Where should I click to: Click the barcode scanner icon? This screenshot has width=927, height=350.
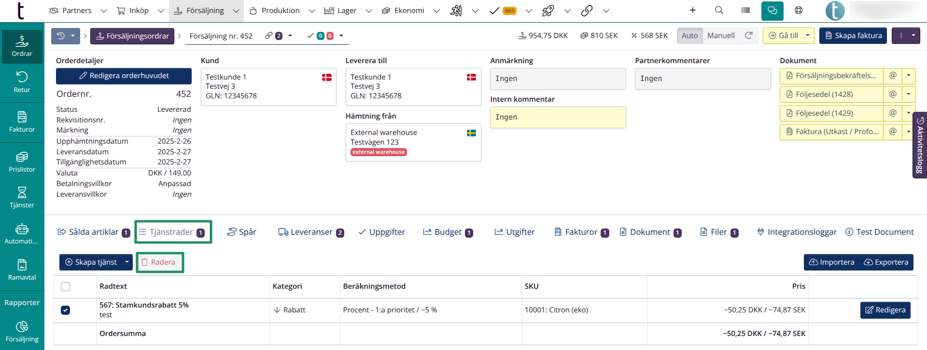pos(745,11)
